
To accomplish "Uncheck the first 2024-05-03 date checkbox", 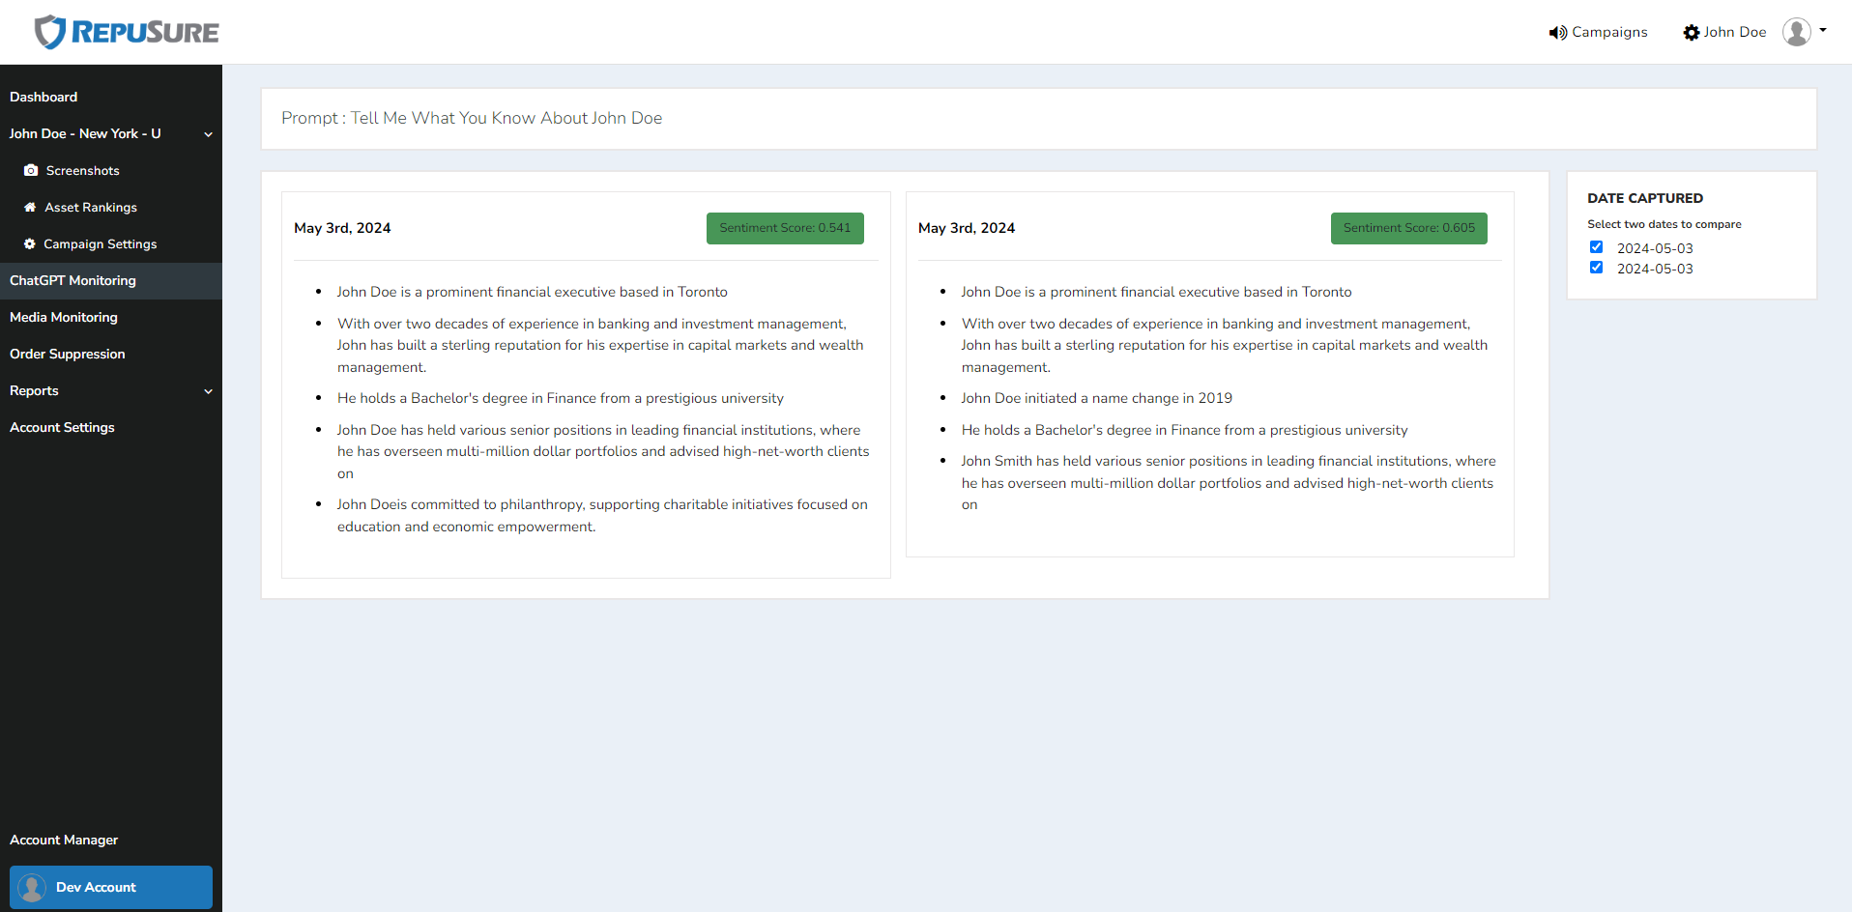I will click(x=1596, y=247).
